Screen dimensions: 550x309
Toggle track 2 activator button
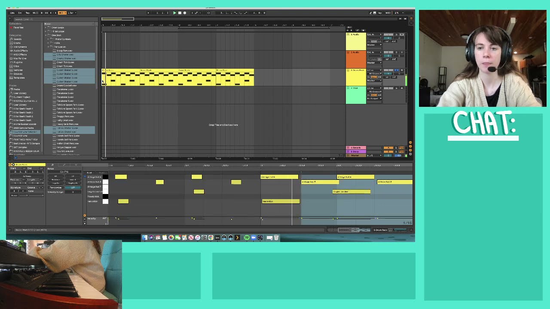(388, 52)
